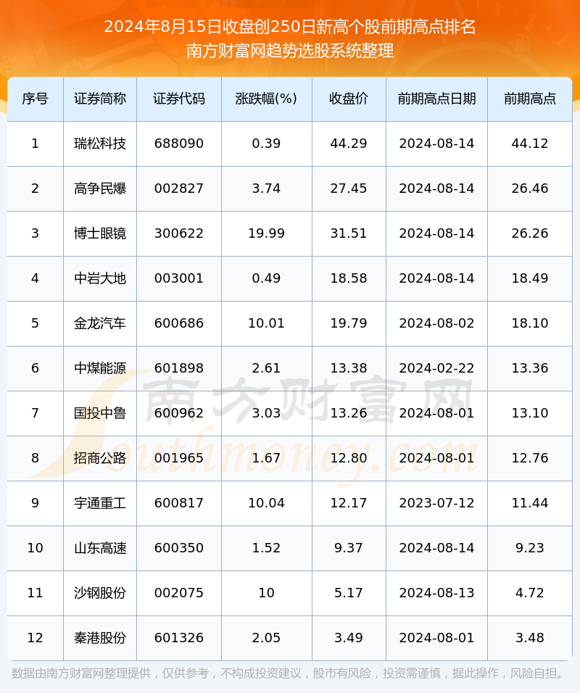Image resolution: width=580 pixels, height=693 pixels.
Task: Click the 序号 column header
Action: click(35, 99)
